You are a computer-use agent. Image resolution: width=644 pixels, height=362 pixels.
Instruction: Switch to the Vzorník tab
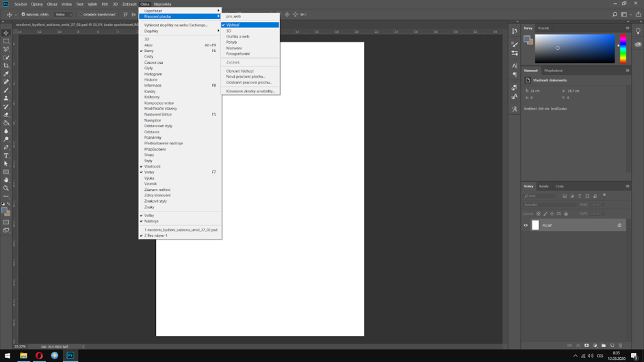point(543,28)
